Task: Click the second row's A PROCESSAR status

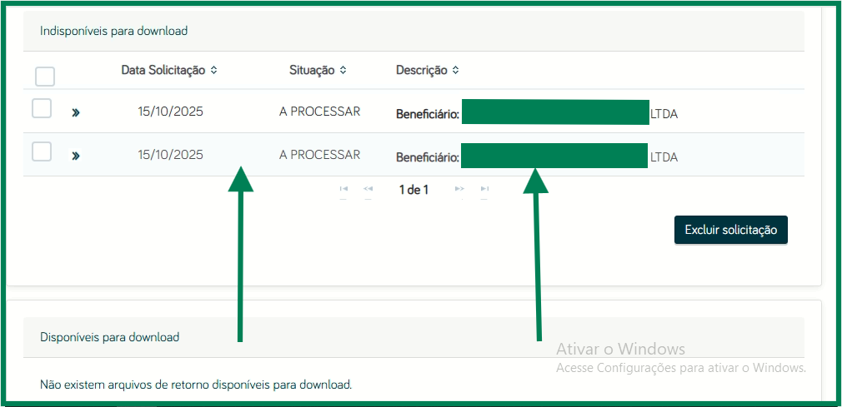Action: pos(319,155)
